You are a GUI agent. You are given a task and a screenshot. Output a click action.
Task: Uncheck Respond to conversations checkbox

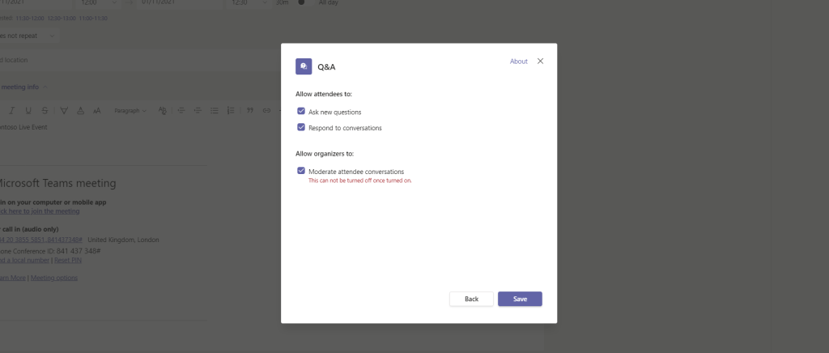(301, 127)
